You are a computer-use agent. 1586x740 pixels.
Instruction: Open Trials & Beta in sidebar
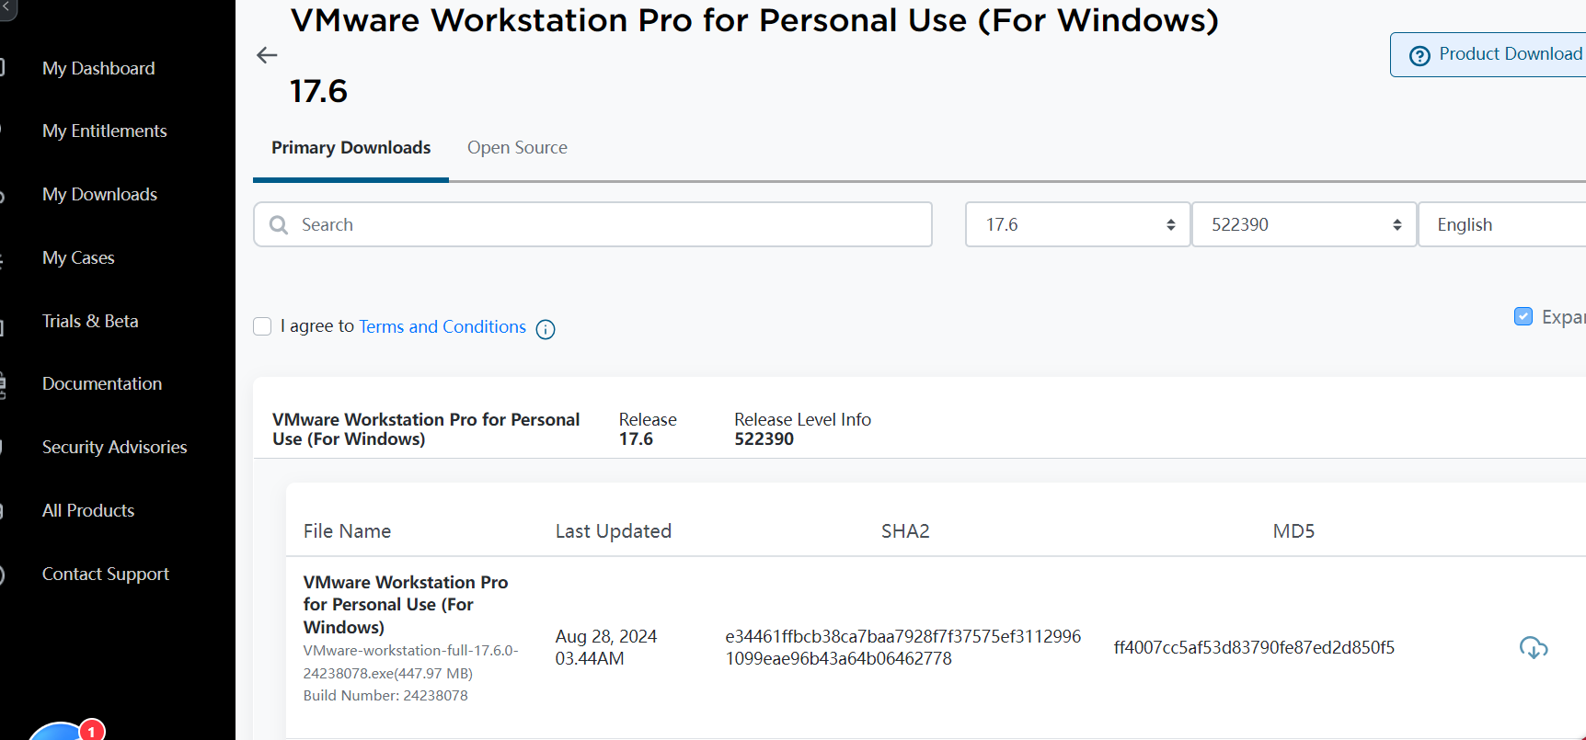pyautogui.click(x=90, y=321)
